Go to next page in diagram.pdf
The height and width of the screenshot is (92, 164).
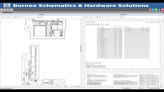point(100,17)
